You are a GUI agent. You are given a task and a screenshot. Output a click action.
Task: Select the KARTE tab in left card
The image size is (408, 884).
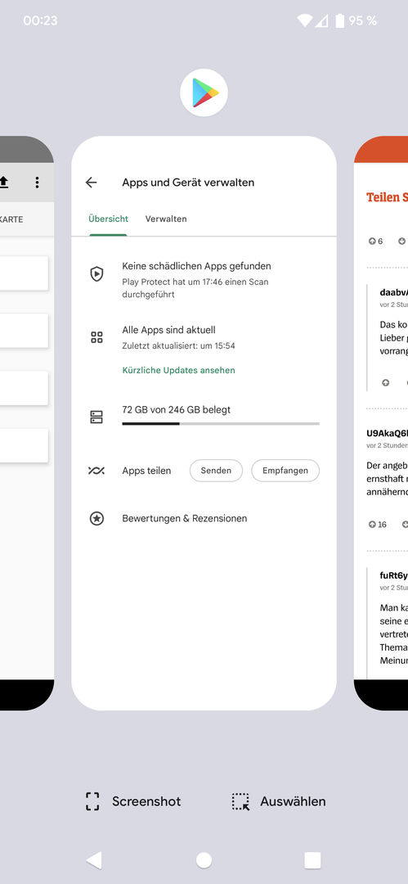pos(11,219)
